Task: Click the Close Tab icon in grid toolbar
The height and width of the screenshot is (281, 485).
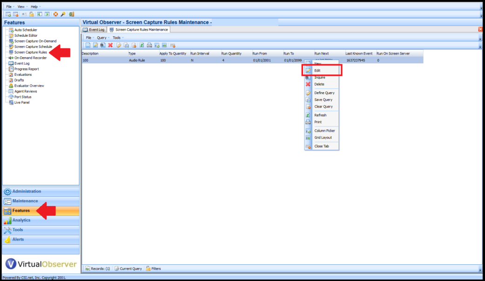Action: pyautogui.click(x=173, y=46)
